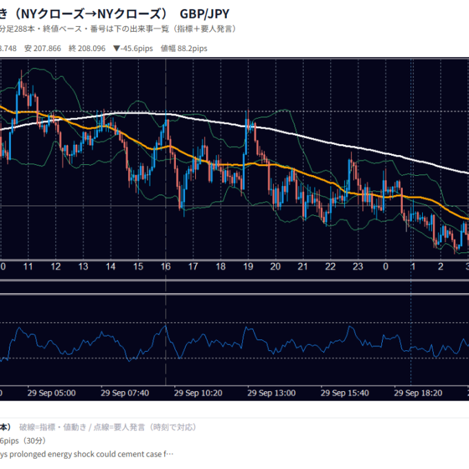The width and height of the screenshot is (469, 469).
Task: Click hour label 0 after 23
Action: (386, 266)
